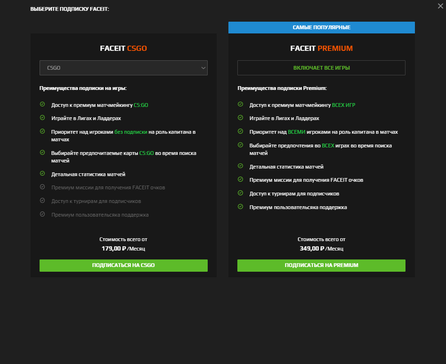This screenshot has height=364, width=446.
Task: Click 'Стоимость всего от' label in CSGO plan
Action: click(x=123, y=239)
